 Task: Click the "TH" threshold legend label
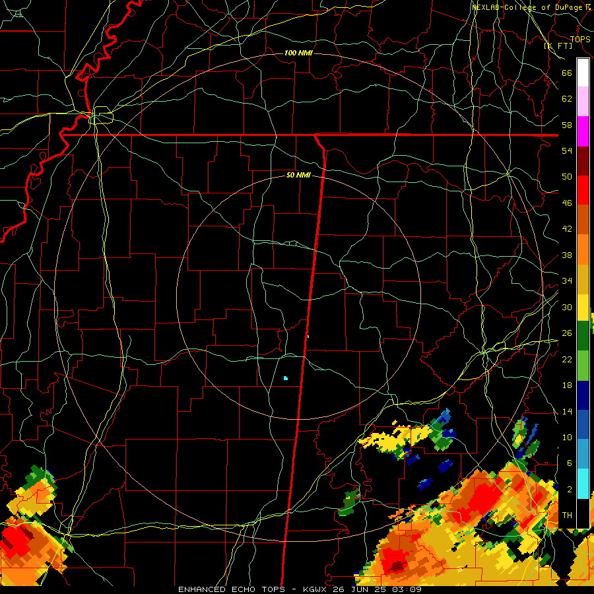pyautogui.click(x=567, y=515)
